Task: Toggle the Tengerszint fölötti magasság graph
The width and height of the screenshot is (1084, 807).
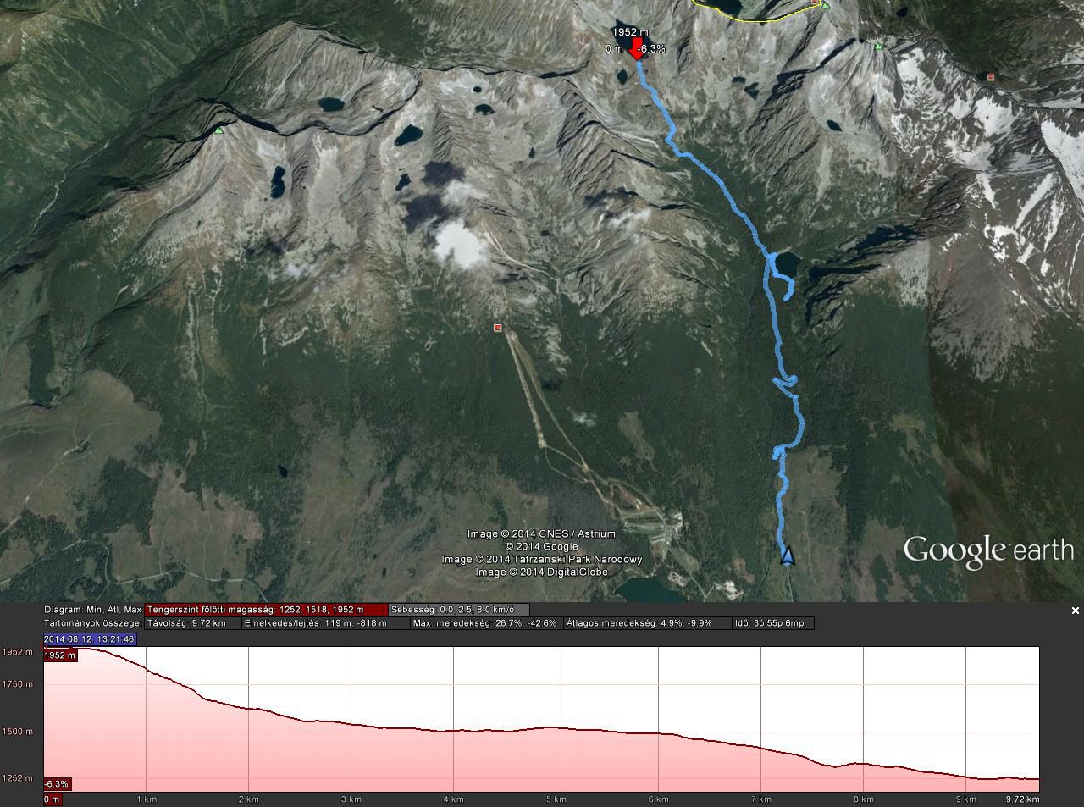Action: (x=266, y=610)
